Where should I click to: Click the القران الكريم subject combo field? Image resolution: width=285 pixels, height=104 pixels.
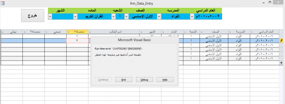point(94,16)
